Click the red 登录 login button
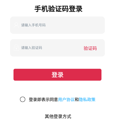This screenshot has width=116, height=123. click(x=57, y=75)
